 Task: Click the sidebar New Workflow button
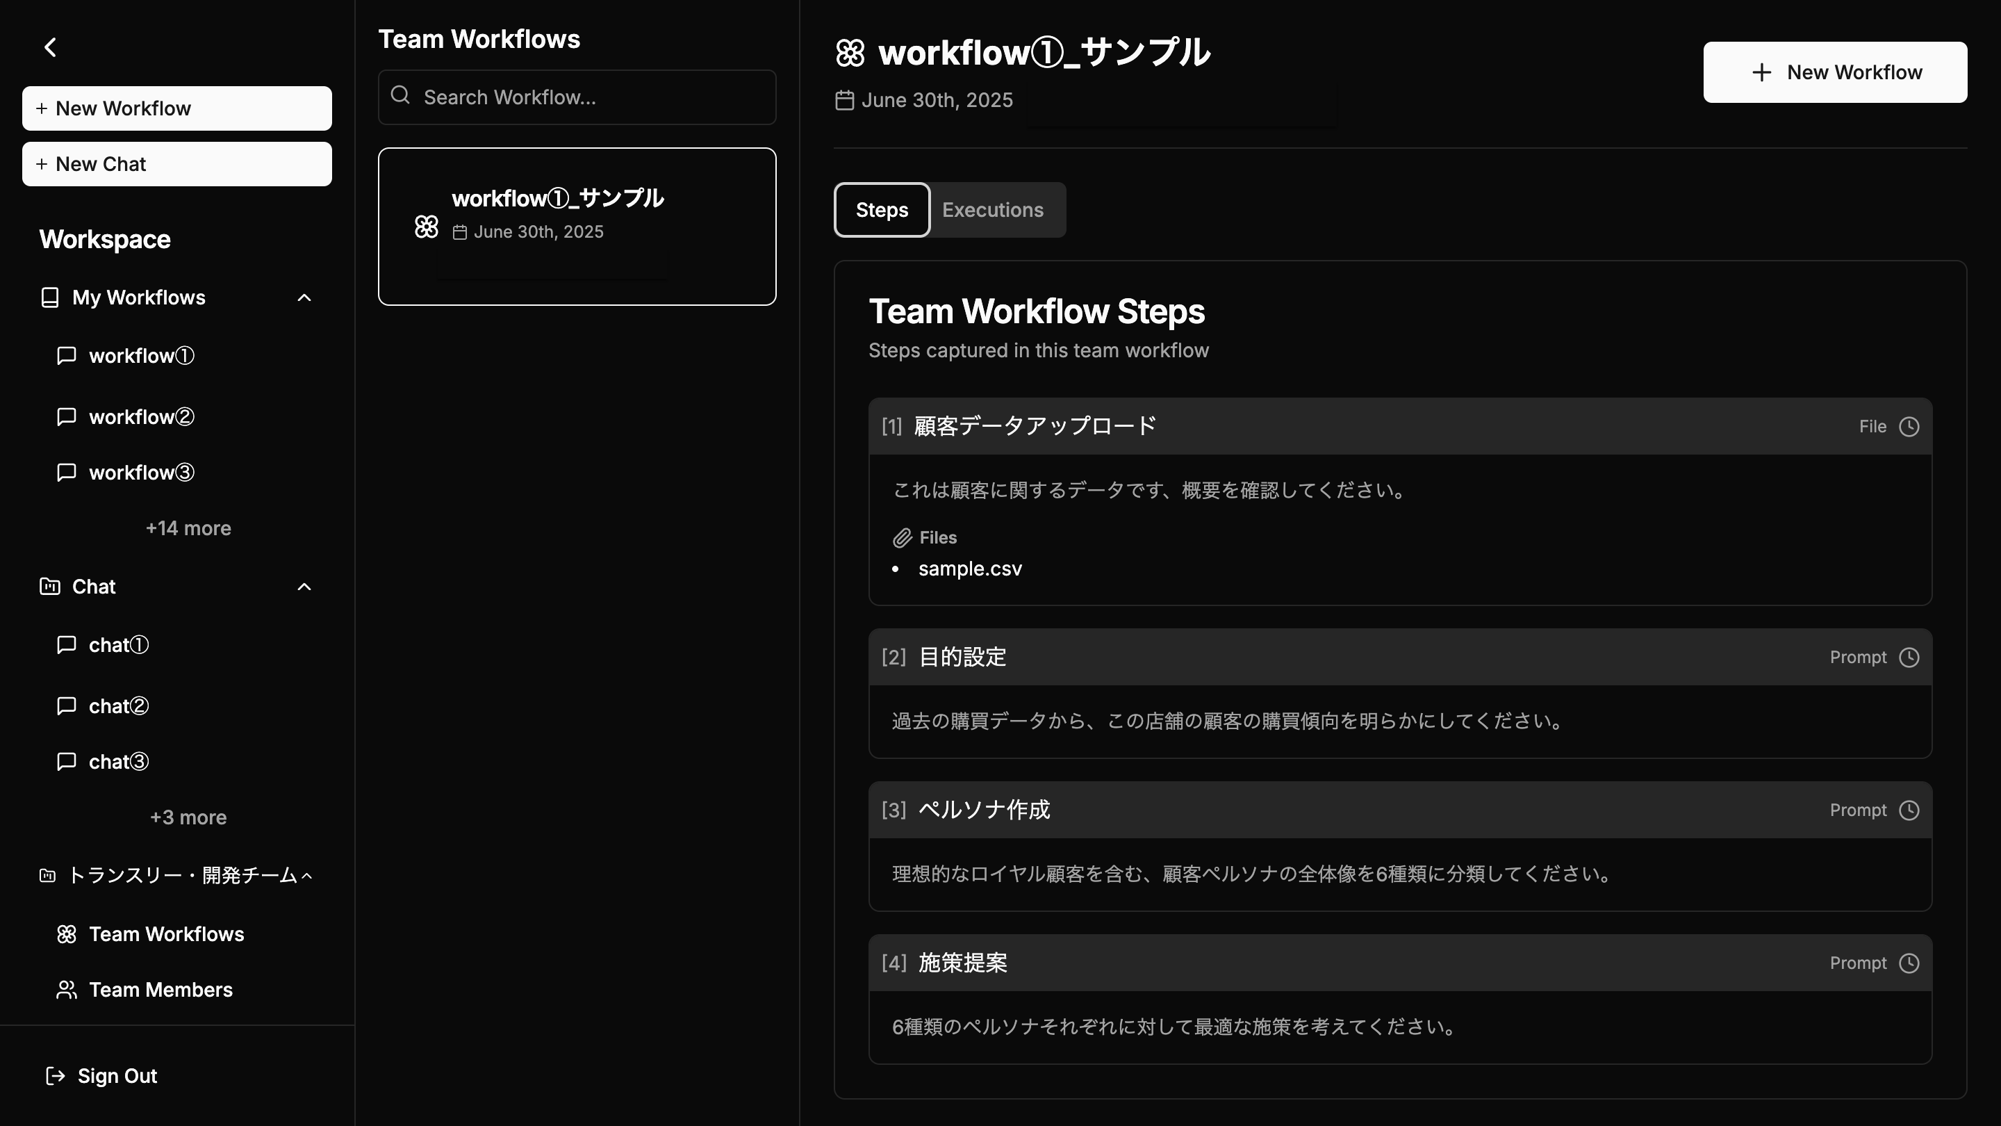(176, 108)
